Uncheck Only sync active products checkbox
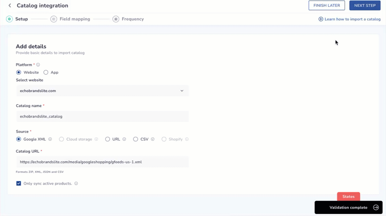 (18, 183)
